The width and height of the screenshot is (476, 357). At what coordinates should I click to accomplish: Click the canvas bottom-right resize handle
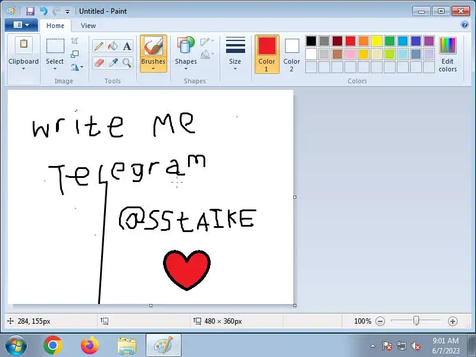[295, 305]
